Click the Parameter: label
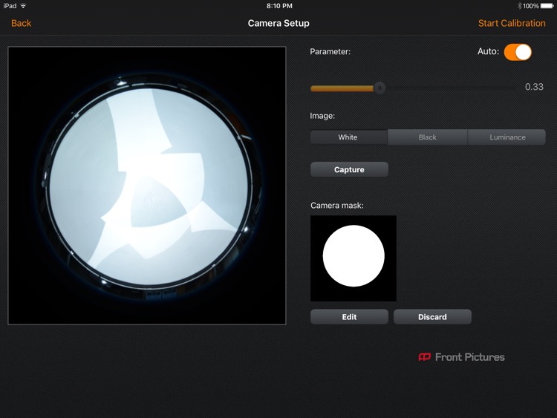This screenshot has height=418, width=557. coord(330,52)
